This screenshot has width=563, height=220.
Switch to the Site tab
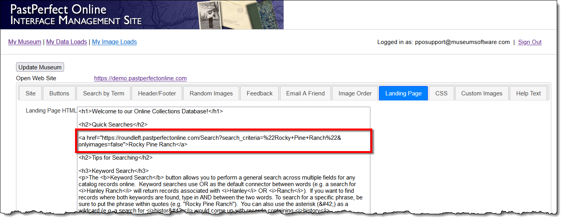click(30, 93)
